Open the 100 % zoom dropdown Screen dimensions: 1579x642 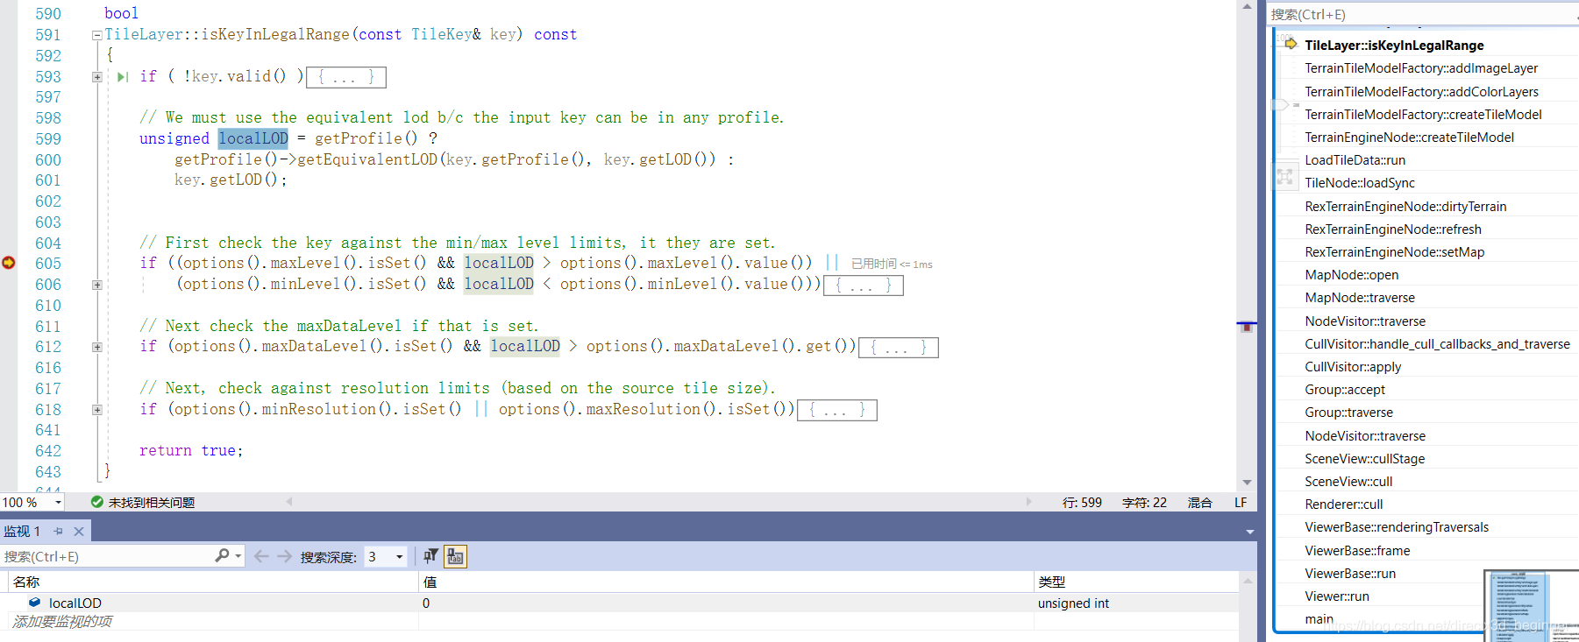[x=59, y=502]
